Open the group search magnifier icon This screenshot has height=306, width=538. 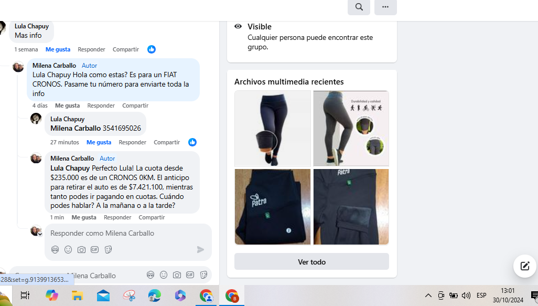(359, 7)
